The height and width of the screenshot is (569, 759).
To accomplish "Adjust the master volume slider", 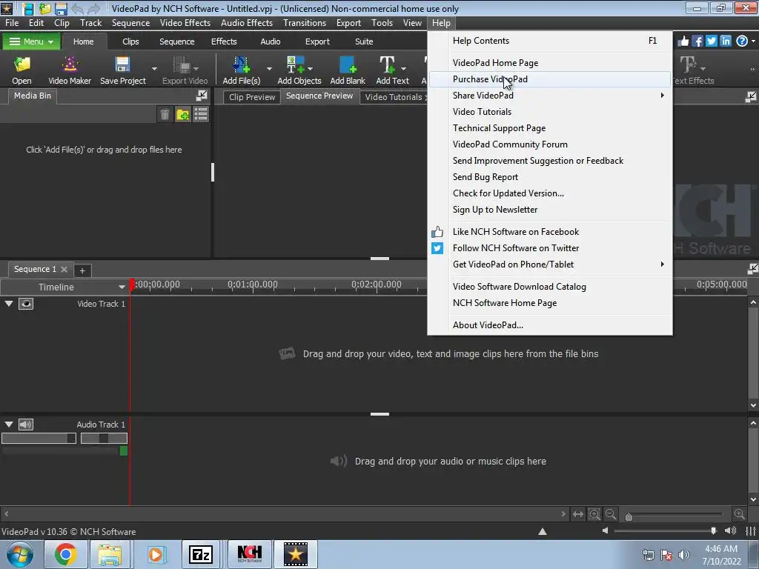I will [x=714, y=530].
